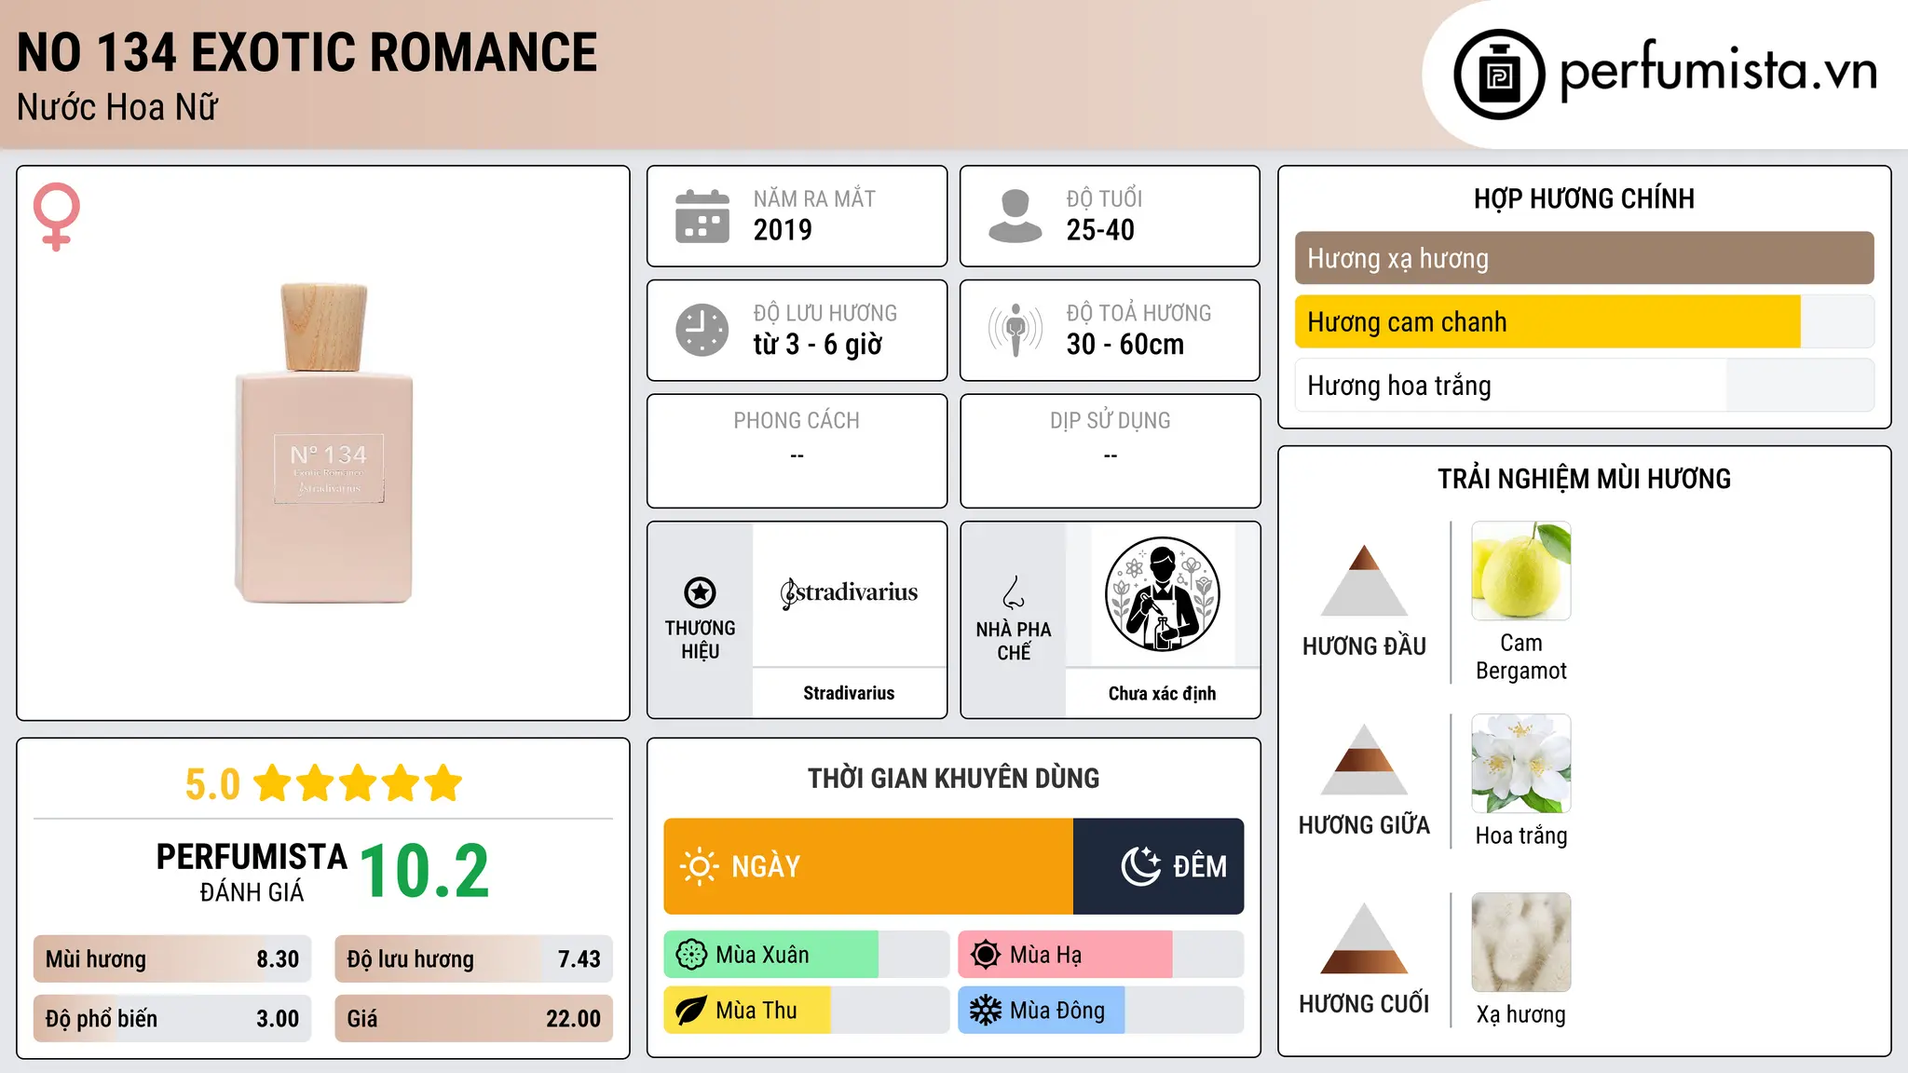The height and width of the screenshot is (1073, 1908).
Task: Click the five gold rating stars
Action: point(359,783)
